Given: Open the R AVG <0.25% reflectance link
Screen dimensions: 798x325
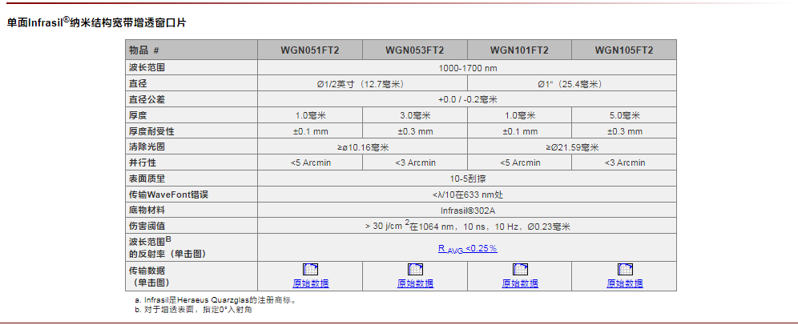Looking at the screenshot, I should point(467,248).
